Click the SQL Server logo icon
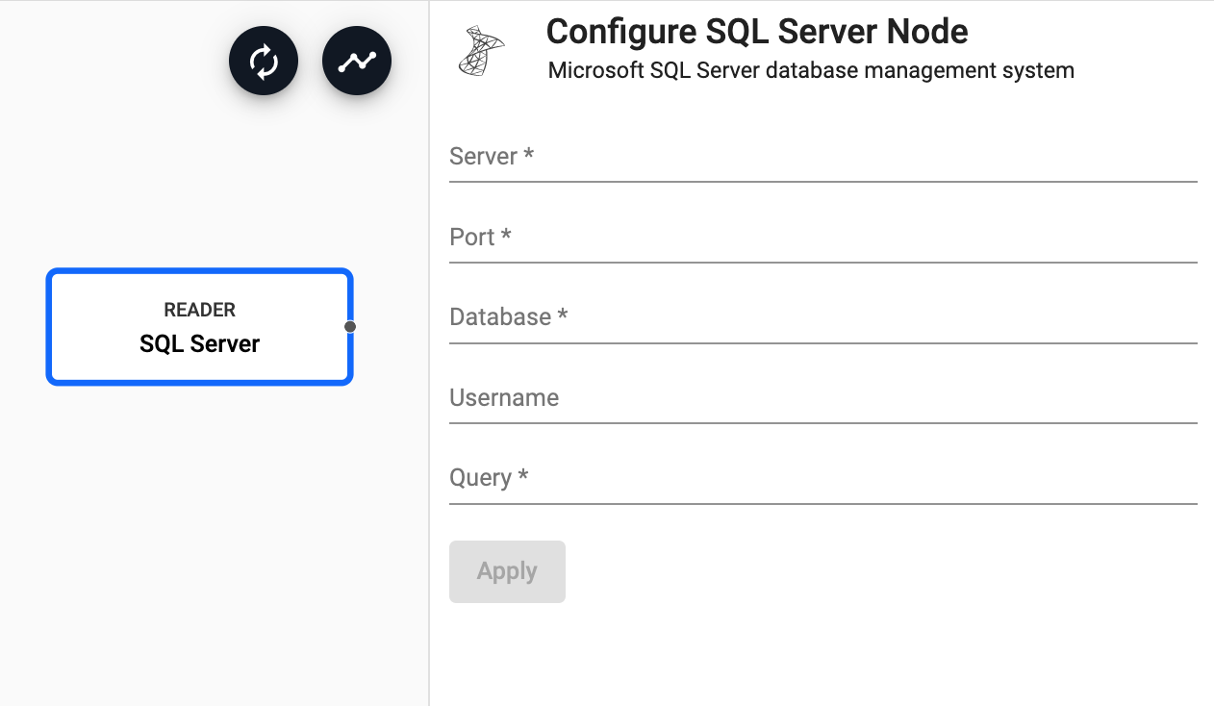This screenshot has width=1214, height=706. coord(481,51)
